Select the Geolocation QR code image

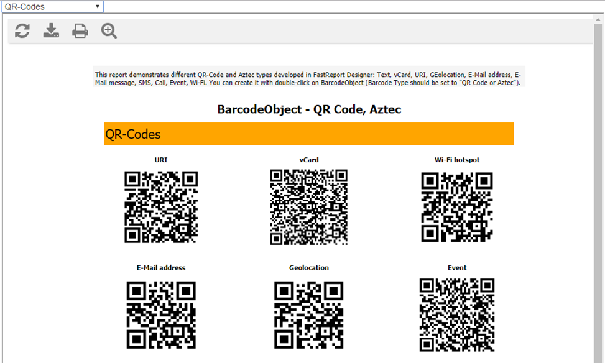coord(308,315)
